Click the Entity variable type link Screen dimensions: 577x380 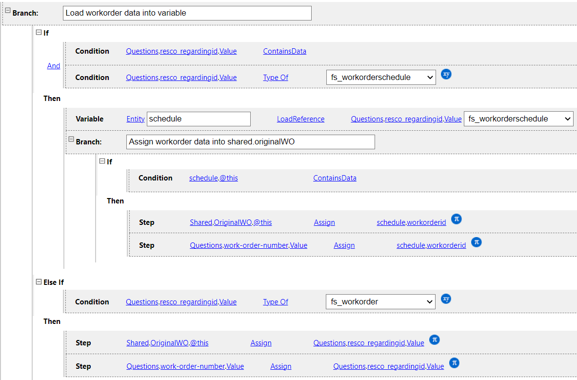click(136, 119)
